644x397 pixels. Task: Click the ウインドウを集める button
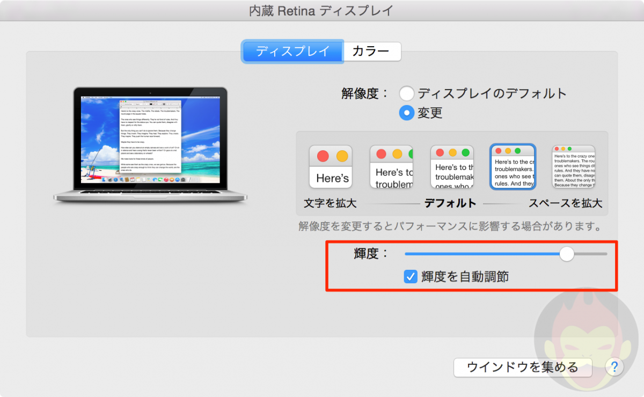point(522,367)
